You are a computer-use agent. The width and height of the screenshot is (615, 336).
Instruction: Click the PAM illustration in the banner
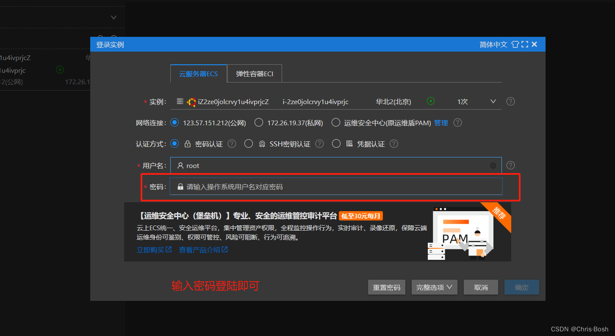(x=461, y=233)
